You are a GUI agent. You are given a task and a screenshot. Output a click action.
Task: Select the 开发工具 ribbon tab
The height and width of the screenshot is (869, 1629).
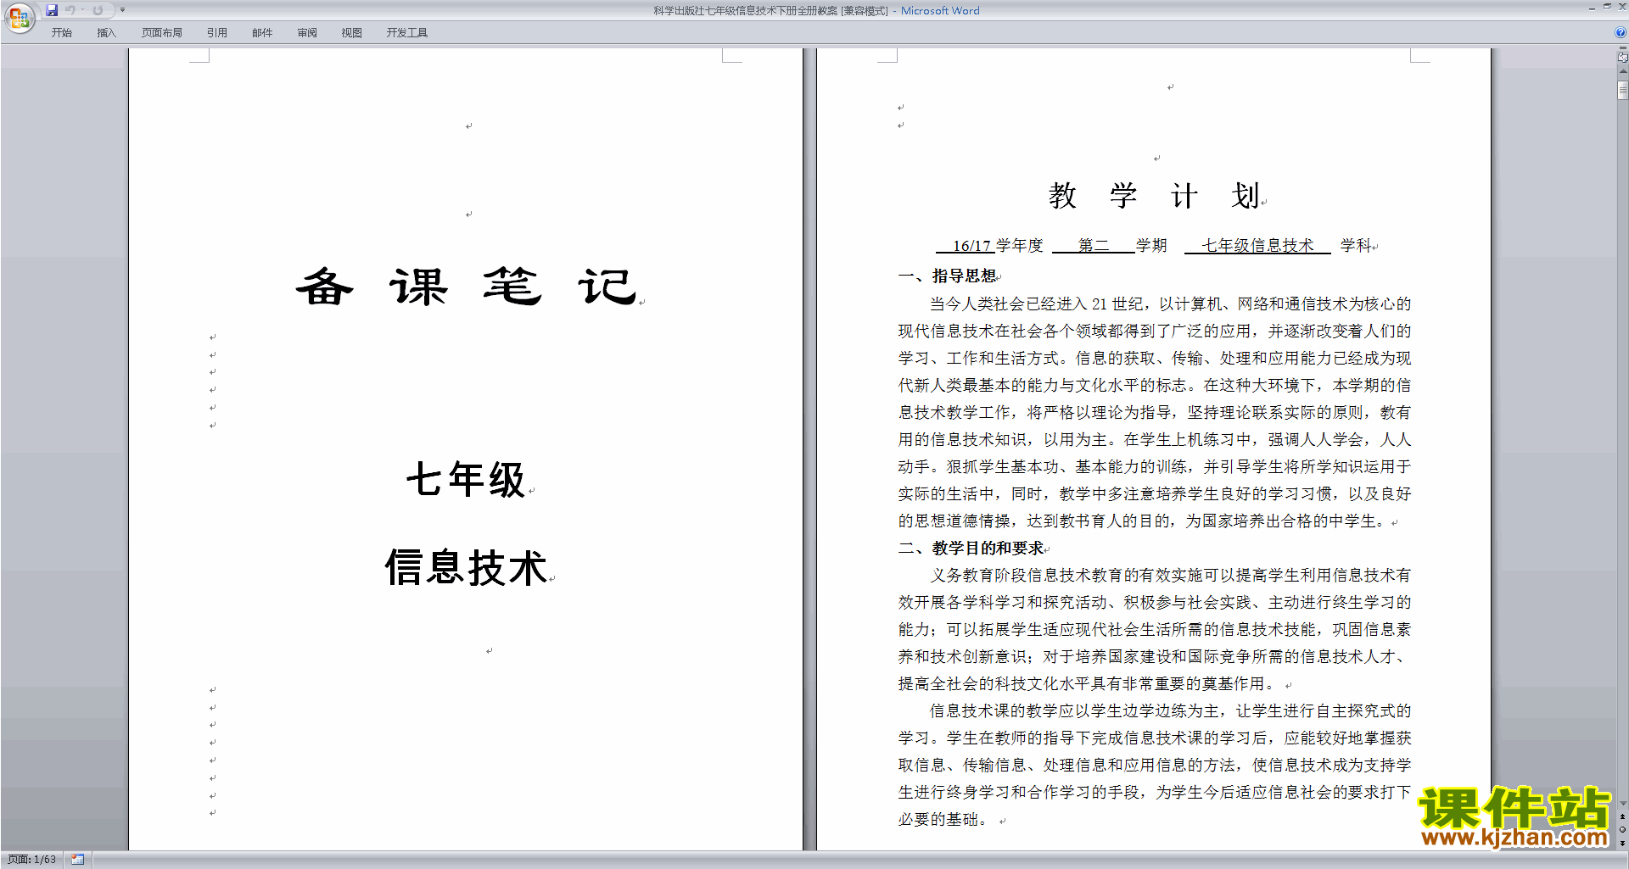tap(406, 32)
